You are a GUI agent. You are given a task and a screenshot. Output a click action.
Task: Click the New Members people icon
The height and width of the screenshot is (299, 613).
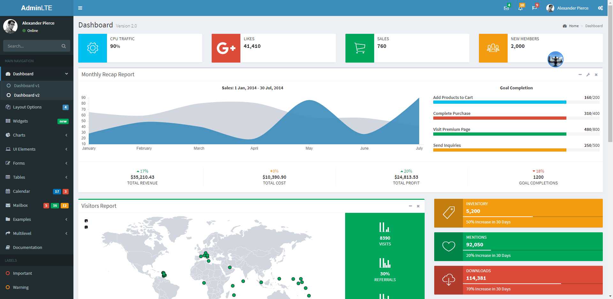[493, 48]
